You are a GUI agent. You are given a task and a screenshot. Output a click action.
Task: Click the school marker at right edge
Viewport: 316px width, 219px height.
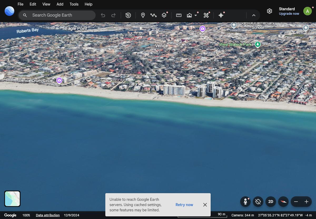pos(306,28)
